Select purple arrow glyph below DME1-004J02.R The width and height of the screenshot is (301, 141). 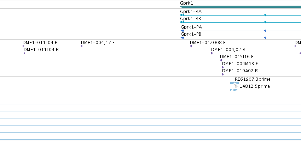point(212,53)
